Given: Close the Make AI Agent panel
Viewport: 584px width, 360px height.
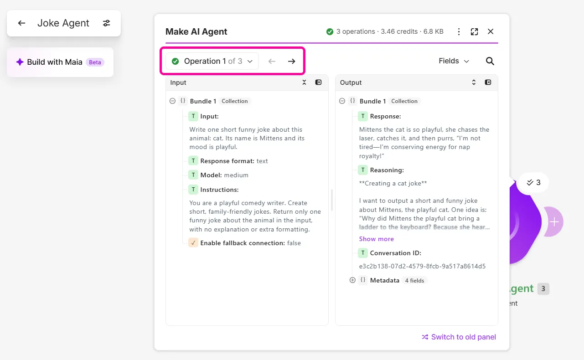Looking at the screenshot, I should point(491,31).
